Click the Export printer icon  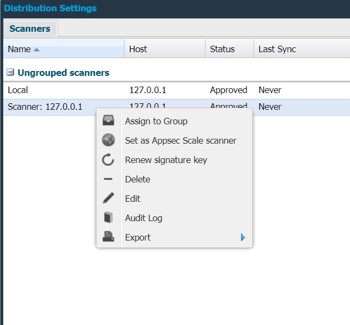tap(108, 237)
